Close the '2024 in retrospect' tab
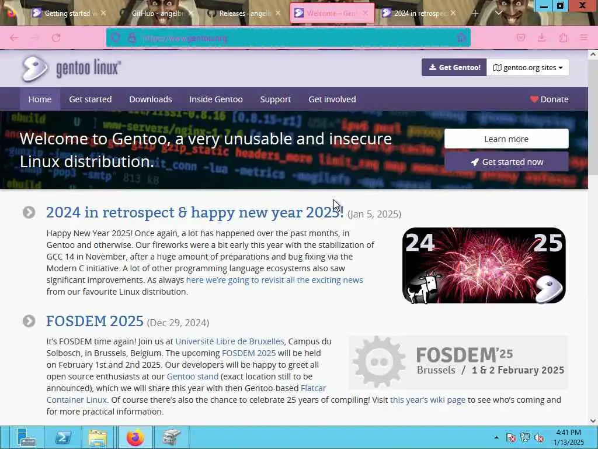 (453, 13)
